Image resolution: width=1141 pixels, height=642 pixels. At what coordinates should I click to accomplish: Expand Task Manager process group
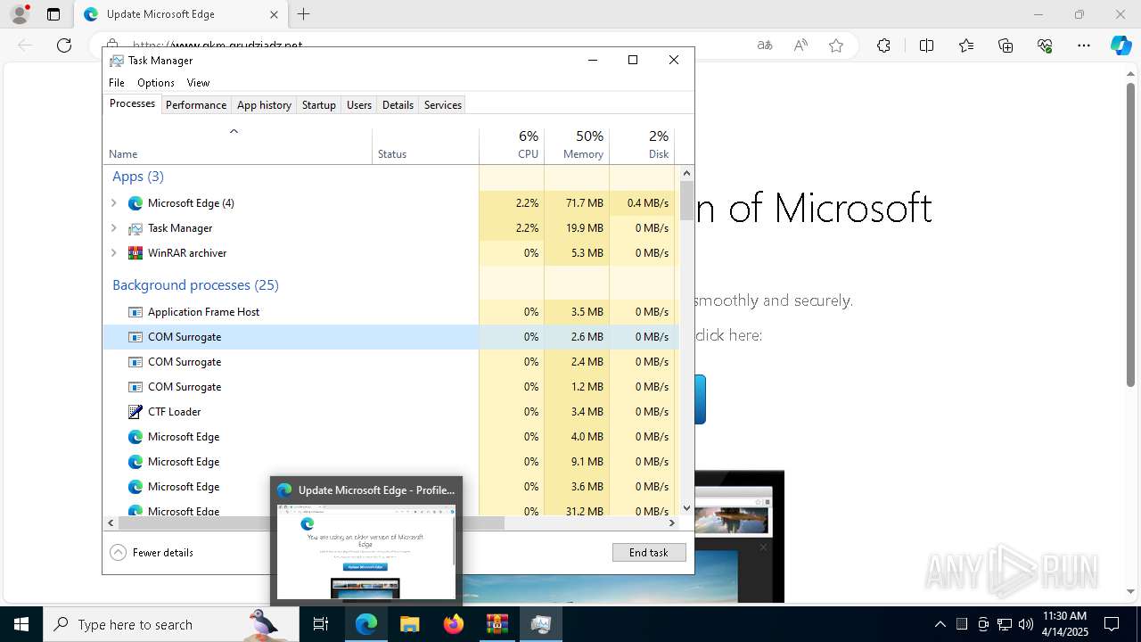(x=113, y=228)
